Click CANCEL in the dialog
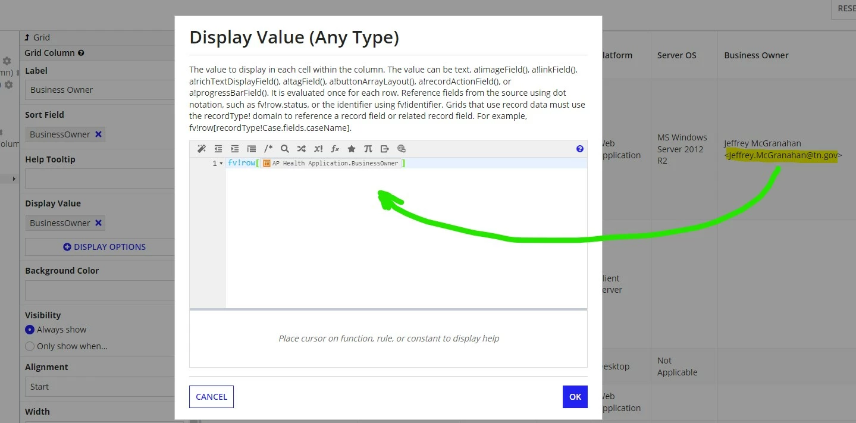 [x=211, y=397]
